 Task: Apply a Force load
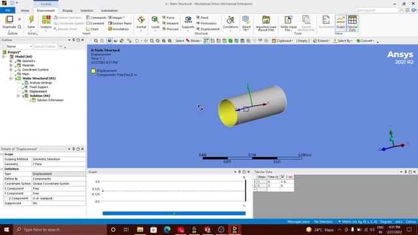[x=169, y=18]
